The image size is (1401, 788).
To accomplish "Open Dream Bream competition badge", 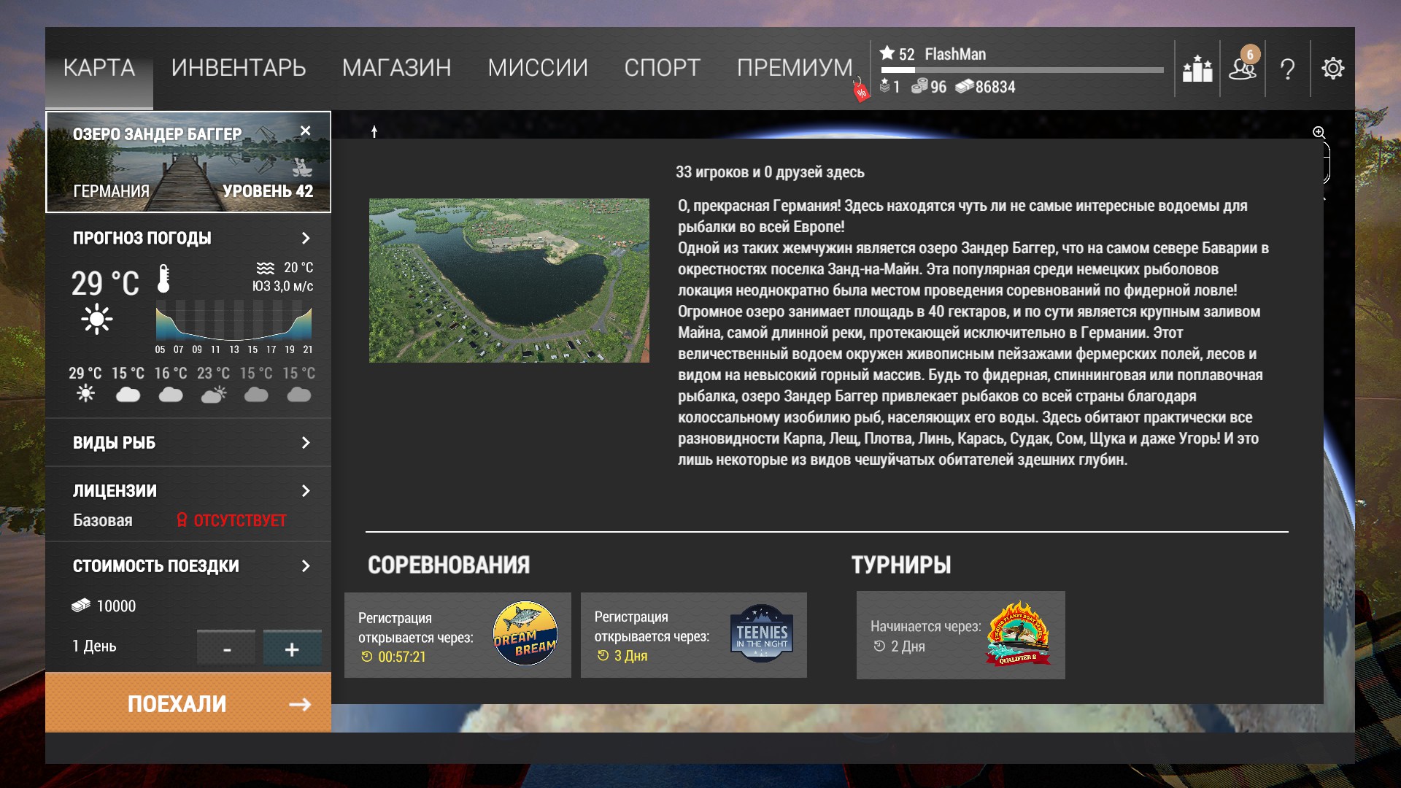I will (x=525, y=633).
